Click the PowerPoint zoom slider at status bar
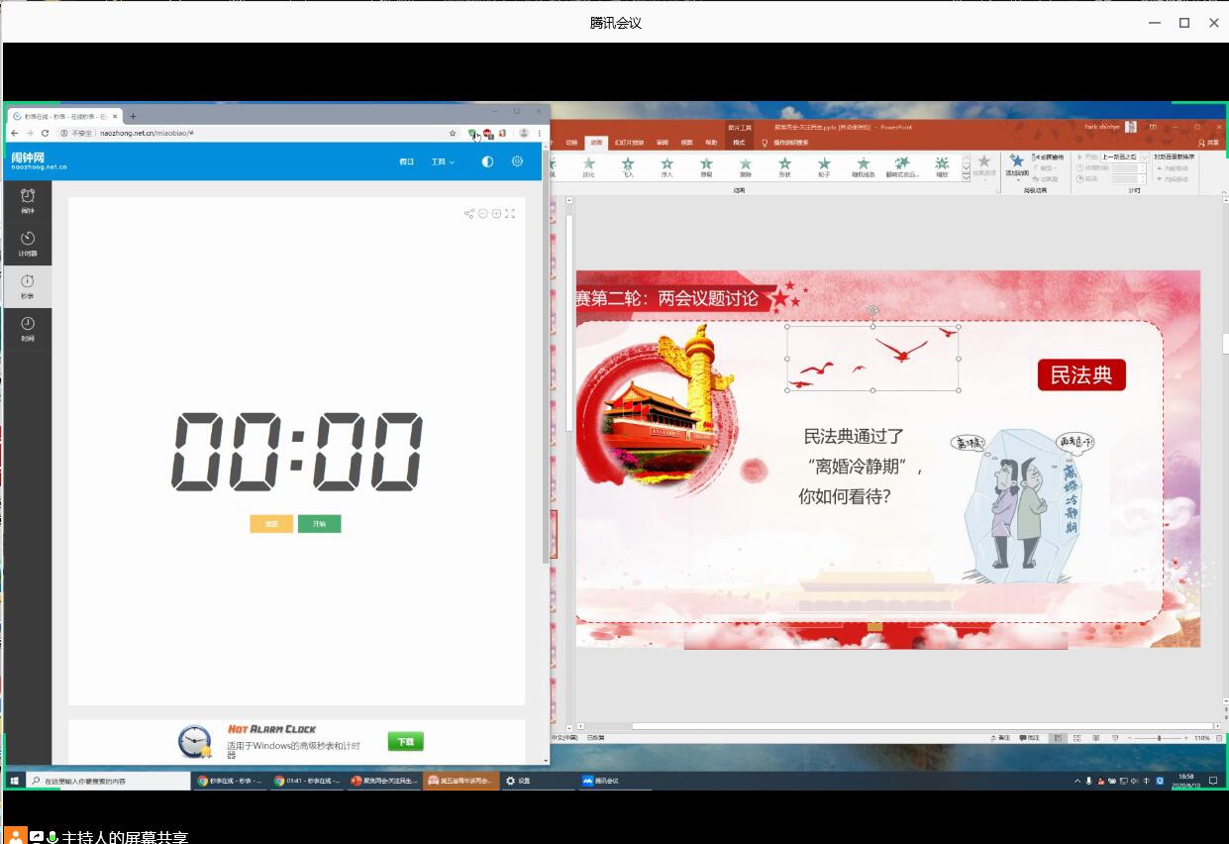 pos(1160,738)
